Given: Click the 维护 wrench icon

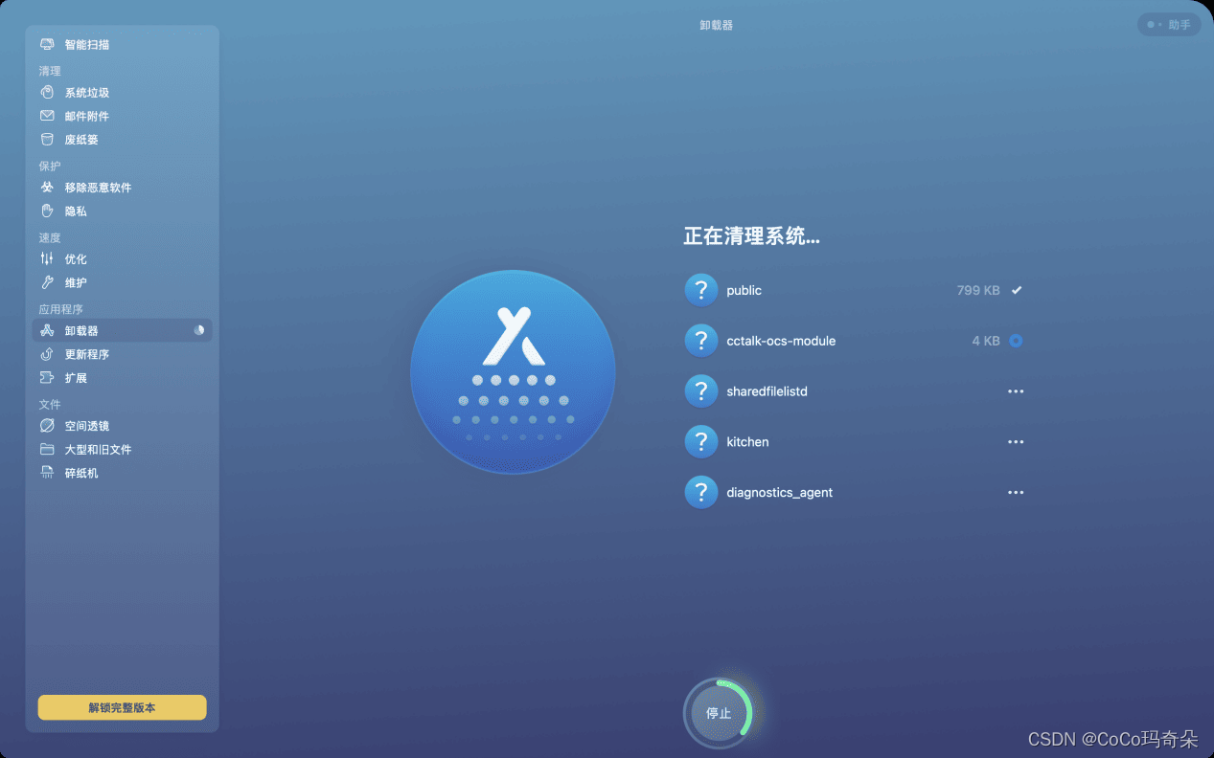Looking at the screenshot, I should [47, 283].
